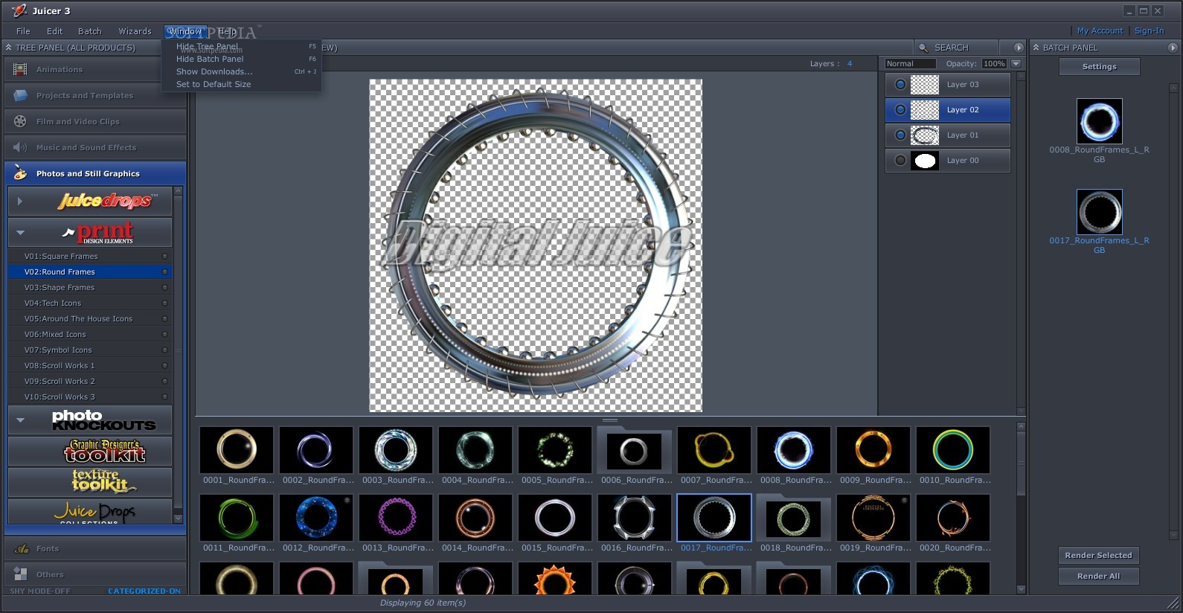The width and height of the screenshot is (1183, 613).
Task: Select Photos and Still Graphics category
Action: (95, 174)
